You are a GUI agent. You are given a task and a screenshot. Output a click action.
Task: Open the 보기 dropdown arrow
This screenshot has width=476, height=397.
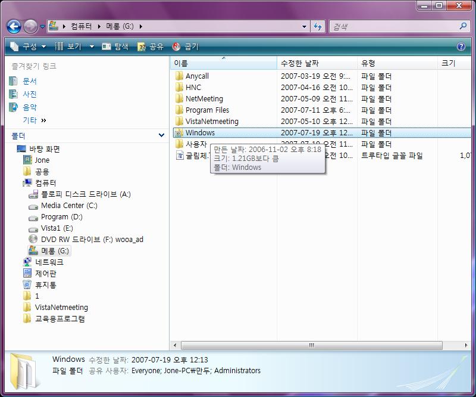point(92,46)
